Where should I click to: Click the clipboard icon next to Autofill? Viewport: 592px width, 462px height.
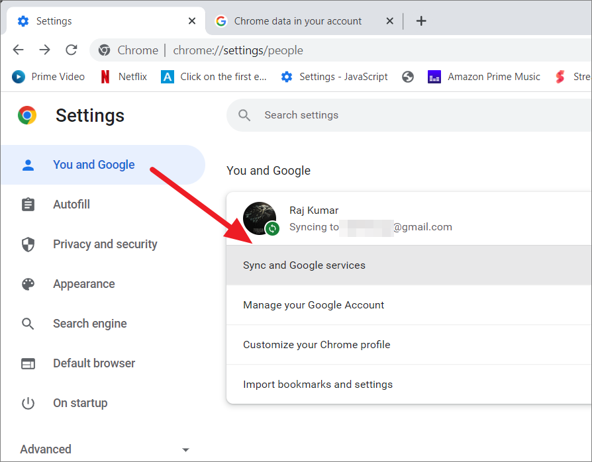point(28,205)
